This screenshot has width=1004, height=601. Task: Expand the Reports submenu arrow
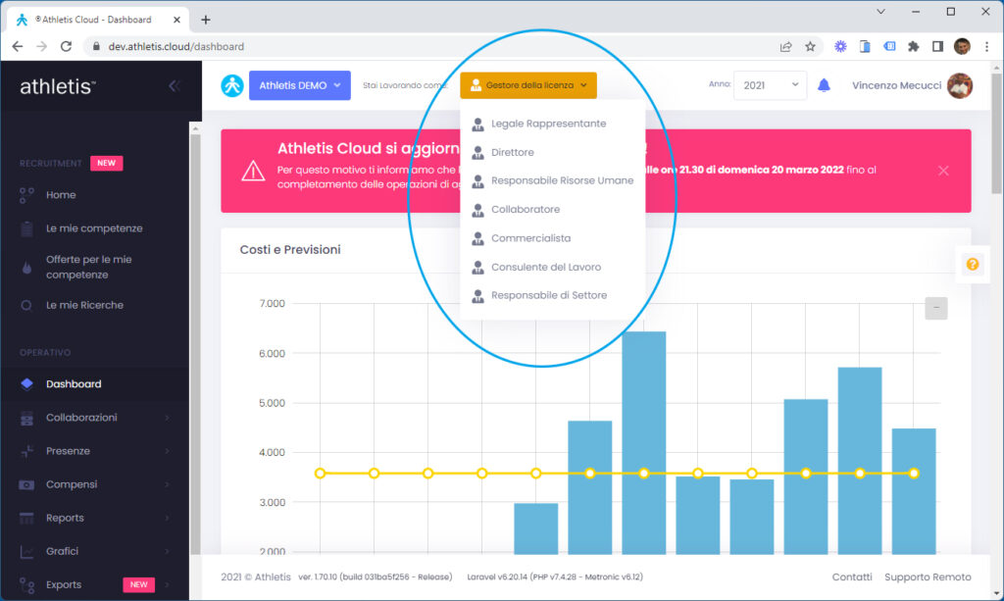[167, 518]
